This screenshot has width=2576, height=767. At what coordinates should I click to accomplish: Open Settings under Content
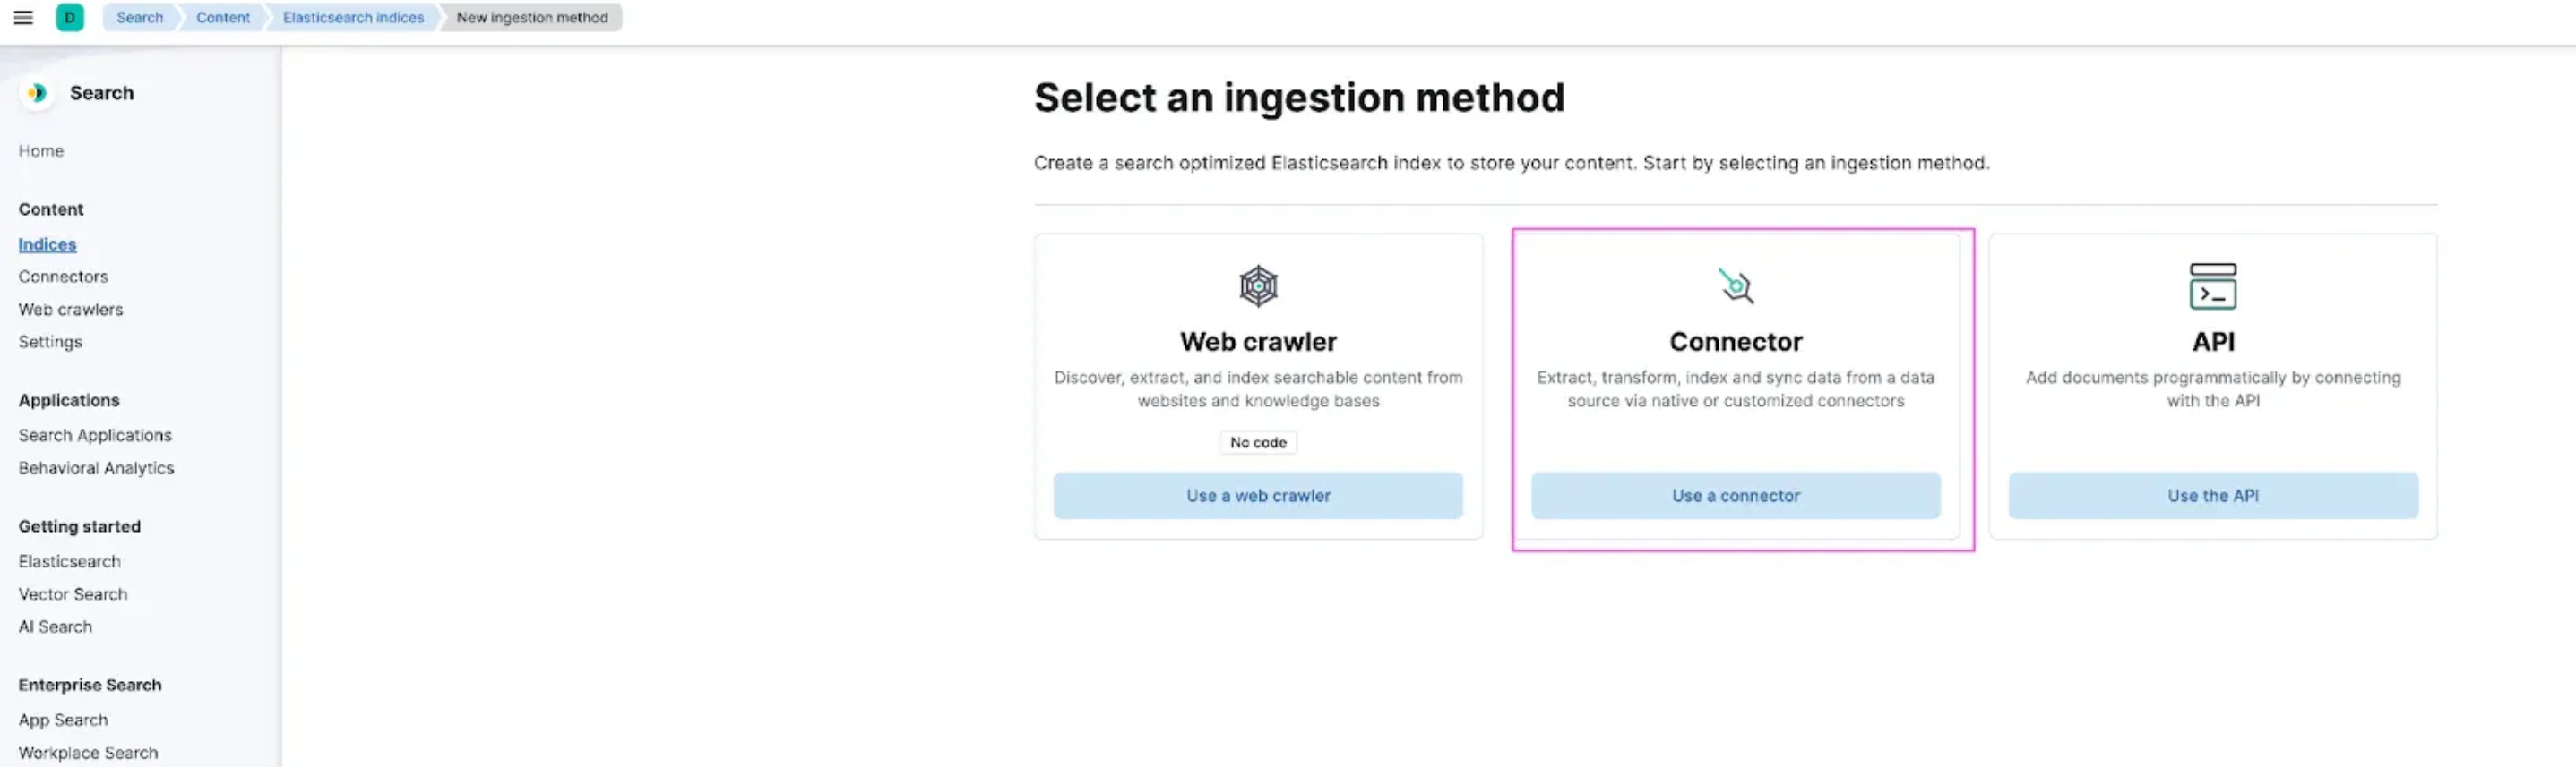[x=50, y=342]
